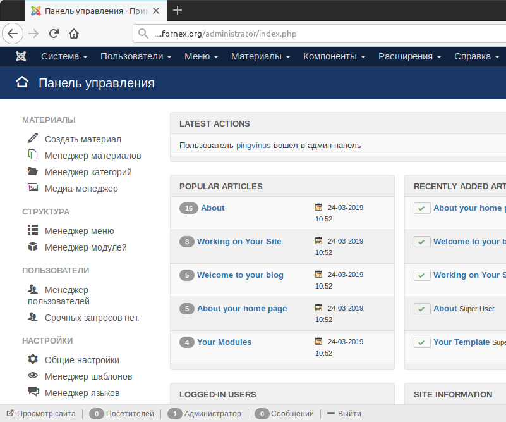Screen dimensions: 506x422
Task: Open the Пользователи dropdown menu
Action: 136,56
